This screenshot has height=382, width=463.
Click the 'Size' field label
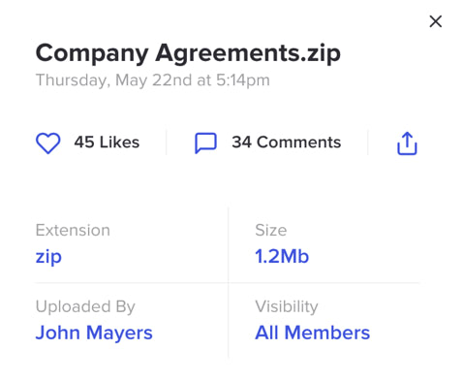pyautogui.click(x=271, y=230)
